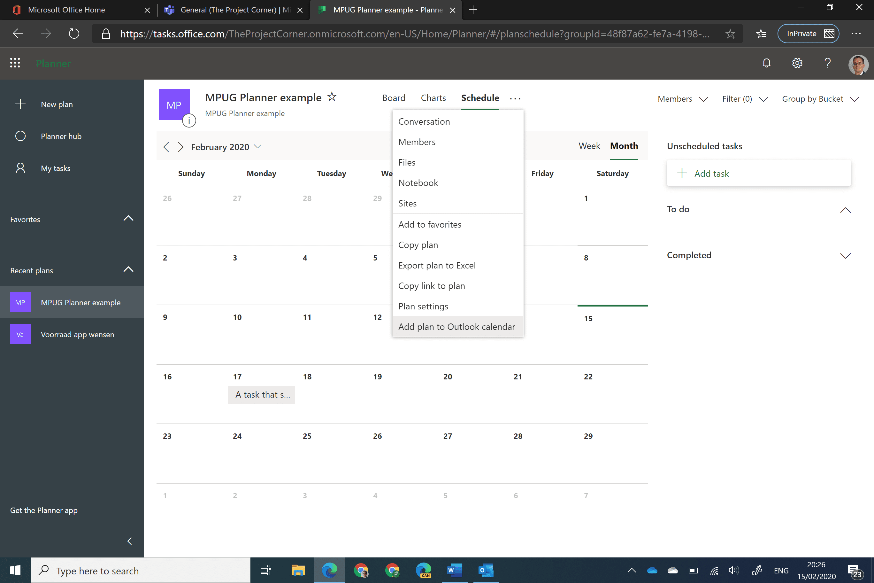This screenshot has height=583, width=874.
Task: Collapse the Favorites section
Action: 128,219
